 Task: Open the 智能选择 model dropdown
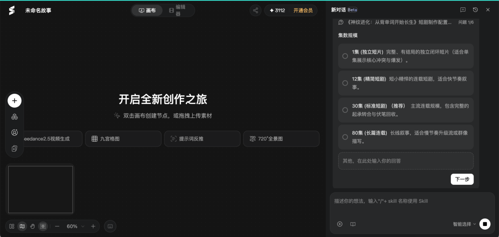click(x=464, y=224)
